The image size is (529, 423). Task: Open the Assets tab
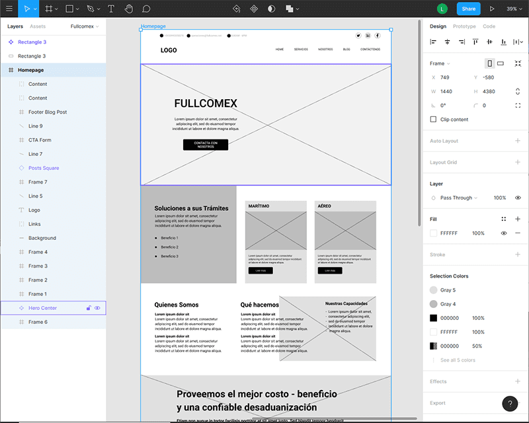[x=38, y=26]
